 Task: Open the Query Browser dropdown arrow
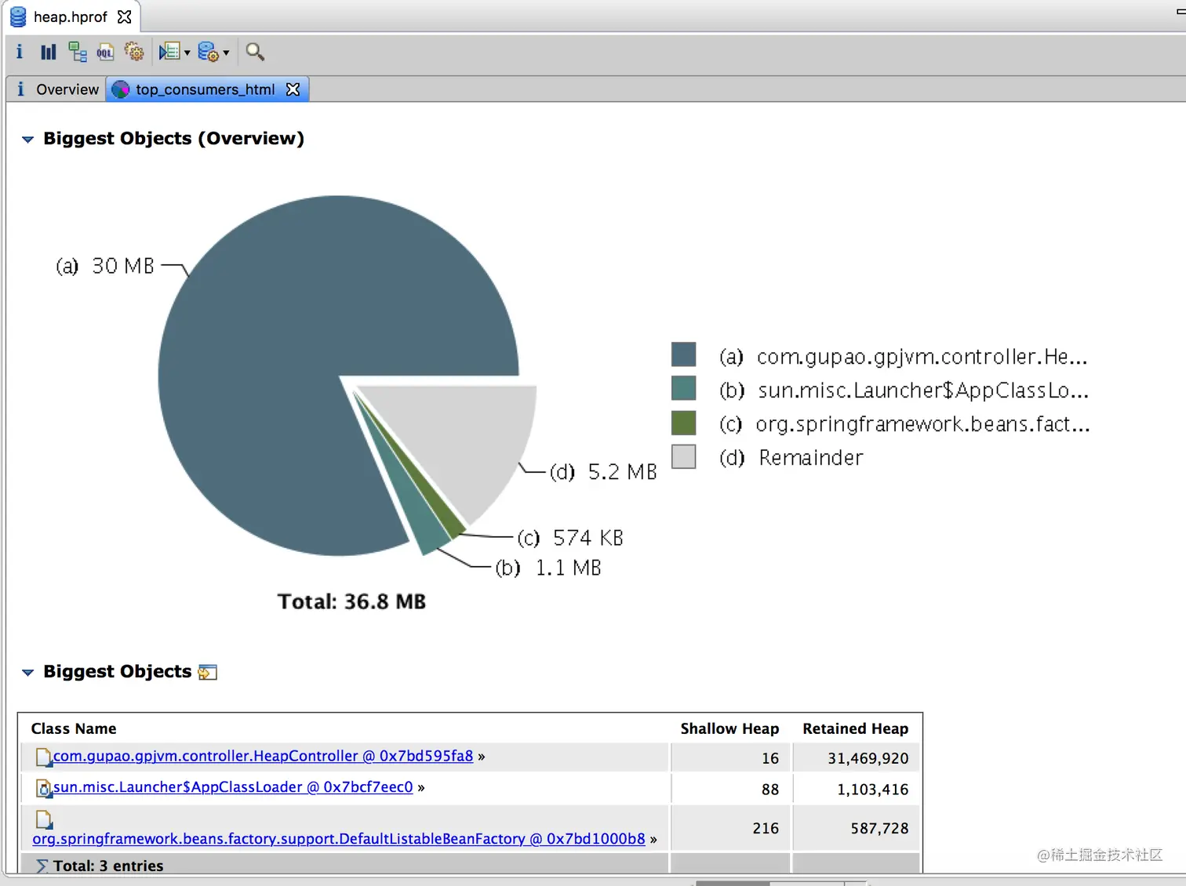226,53
